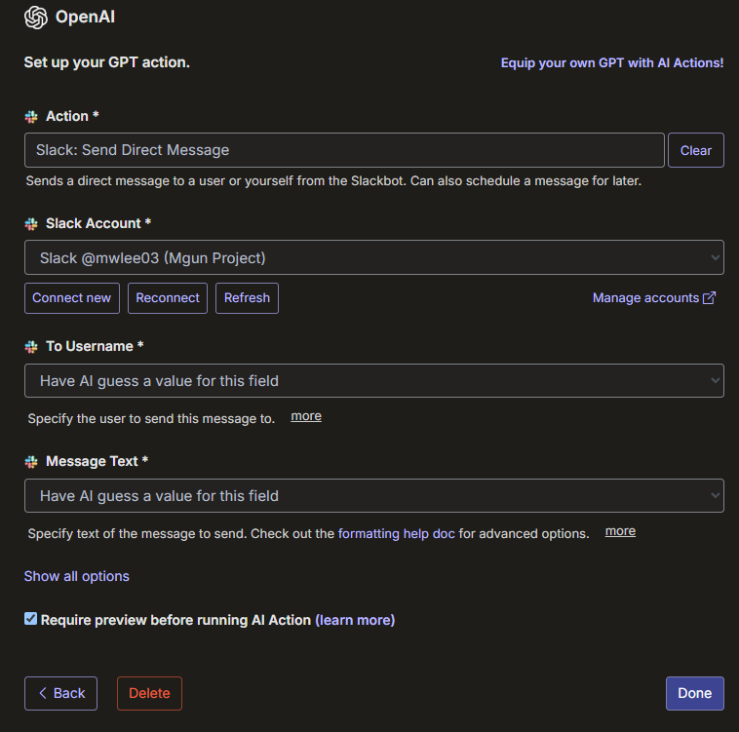Open the learn more link about preview
The width and height of the screenshot is (739, 732).
(355, 620)
